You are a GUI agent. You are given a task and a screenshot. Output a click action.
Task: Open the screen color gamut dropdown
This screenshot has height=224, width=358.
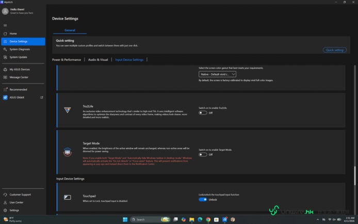tap(217, 74)
